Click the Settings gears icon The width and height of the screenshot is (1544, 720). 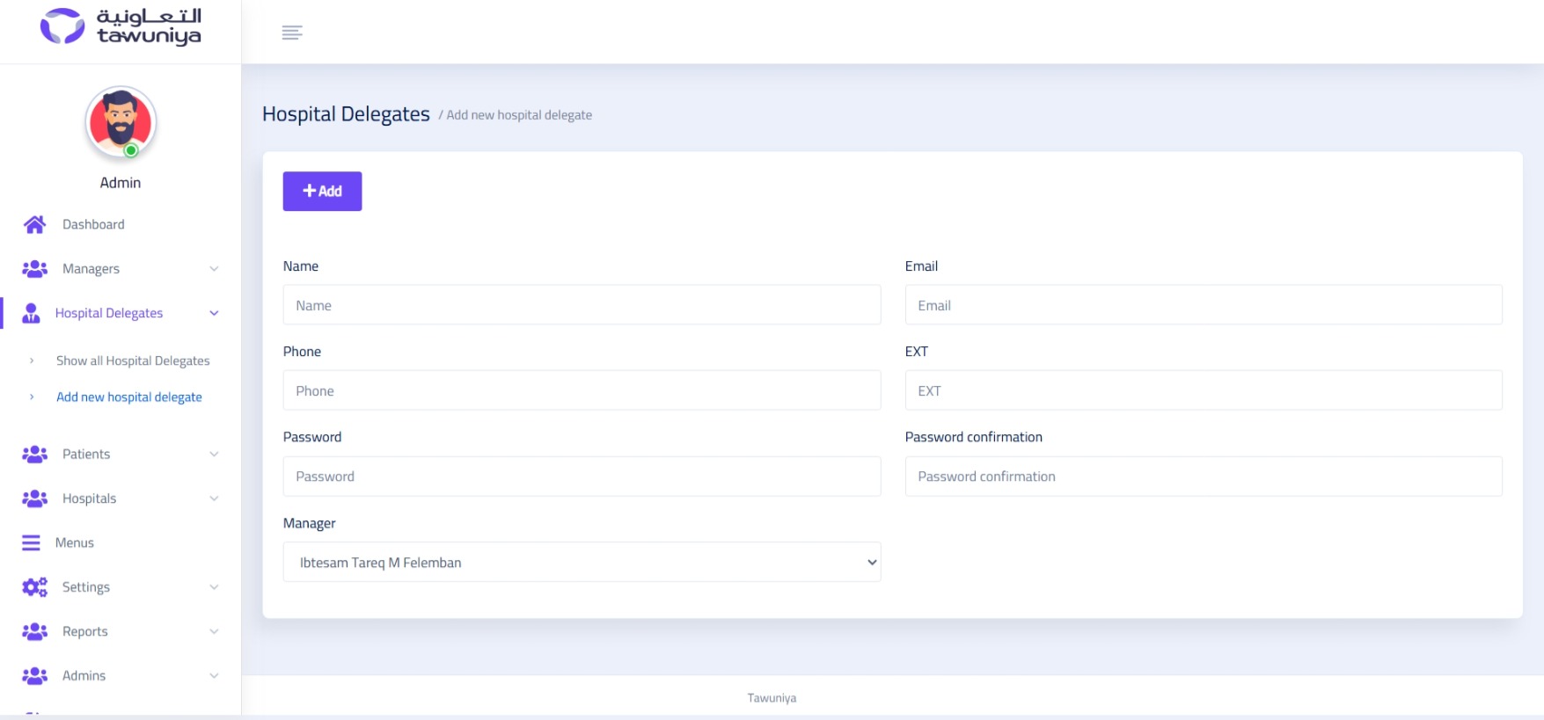(x=34, y=587)
